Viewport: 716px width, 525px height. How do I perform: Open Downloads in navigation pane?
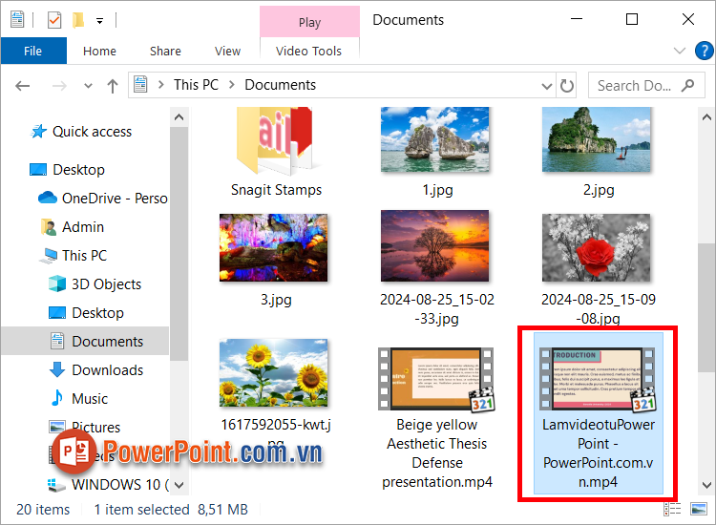[x=95, y=369]
